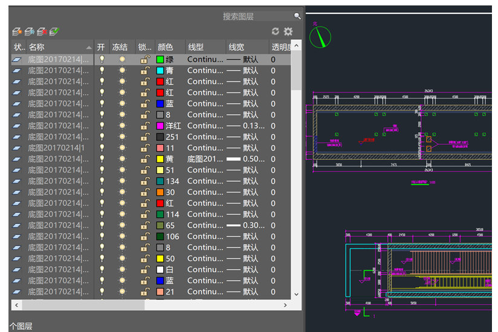Click the 线宽 column header

pos(237,47)
